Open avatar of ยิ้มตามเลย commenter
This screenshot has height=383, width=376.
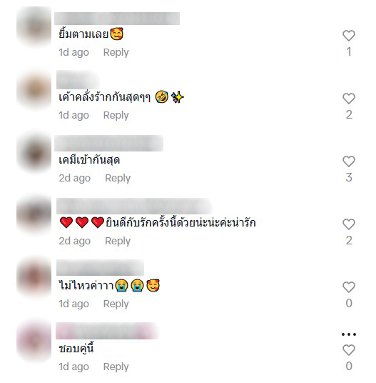(34, 26)
